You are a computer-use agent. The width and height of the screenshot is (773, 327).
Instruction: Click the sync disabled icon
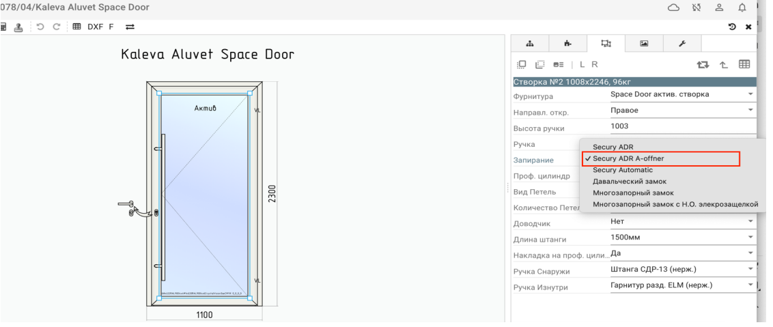click(x=697, y=8)
